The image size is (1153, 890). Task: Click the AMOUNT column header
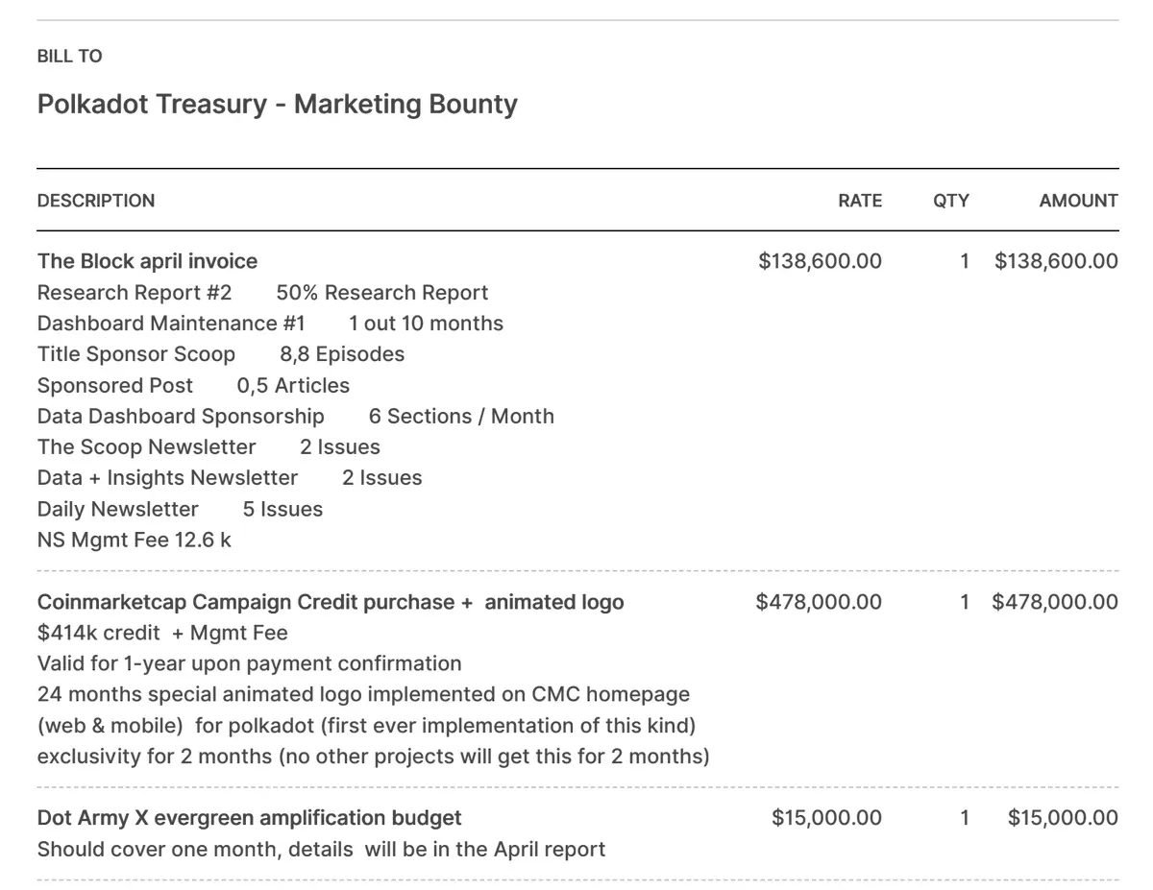pyautogui.click(x=1078, y=201)
